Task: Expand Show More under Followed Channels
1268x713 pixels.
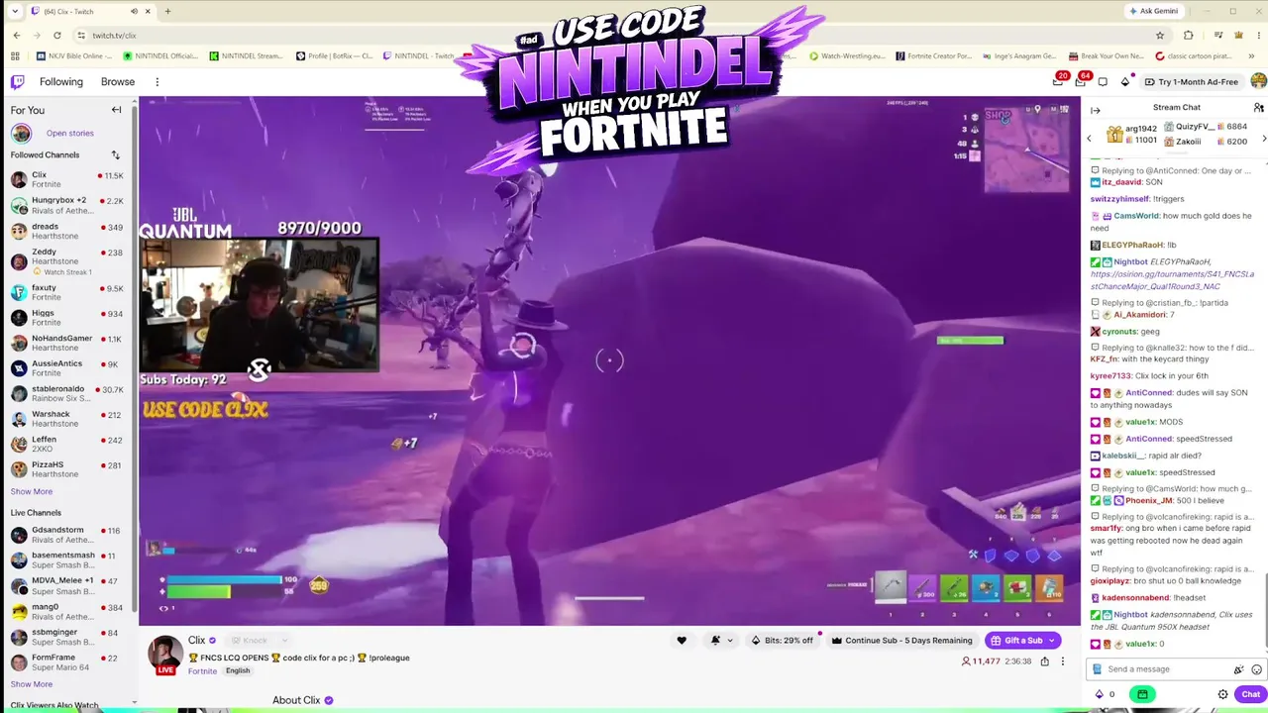Action: [32, 492]
